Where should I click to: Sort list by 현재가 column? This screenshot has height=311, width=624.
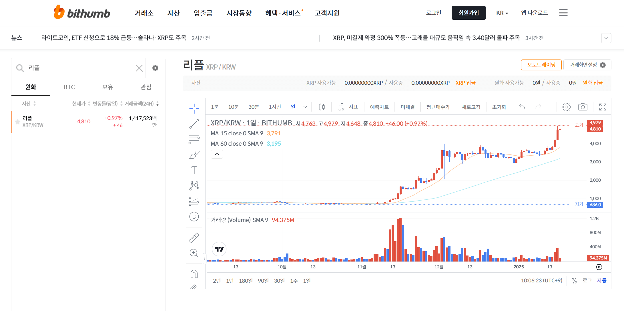[81, 104]
